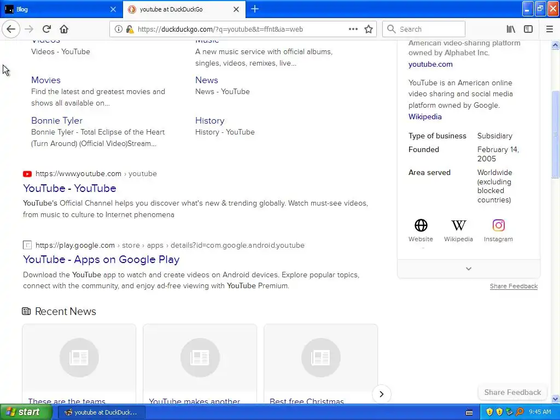Open the History sitelink
The image size is (560, 420).
tap(209, 120)
